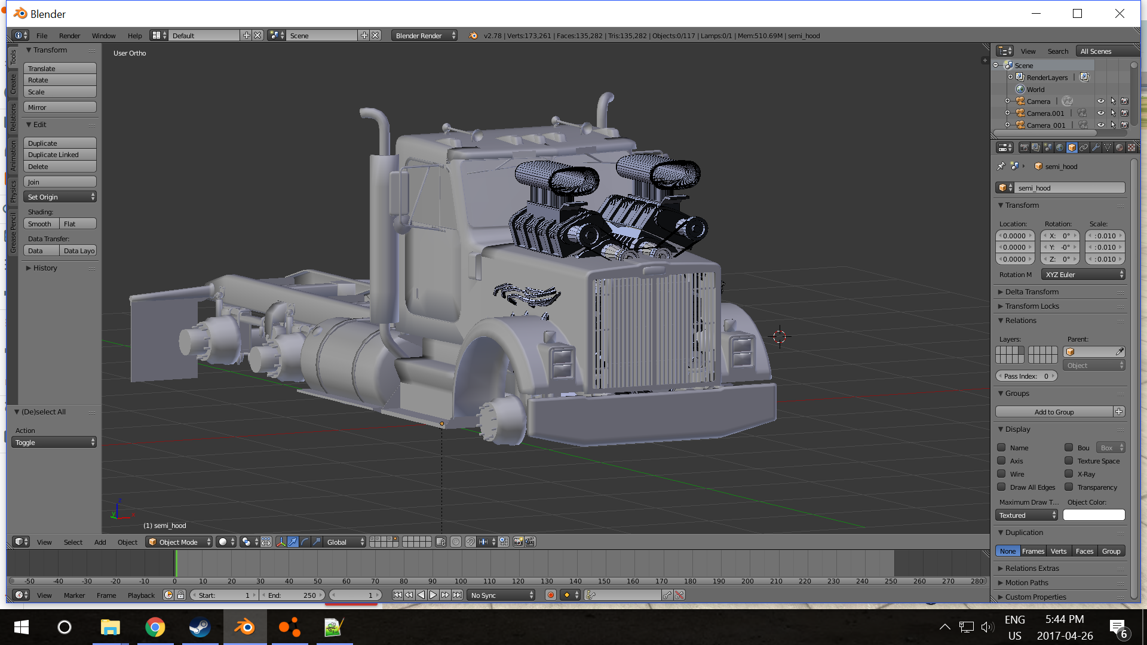
Task: Open the Scene properties tab
Action: click(1048, 148)
